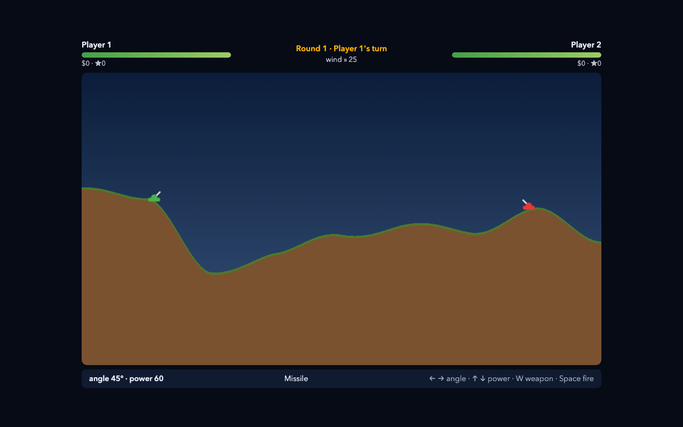Click the 'wind » 25' indicator

[x=341, y=60]
